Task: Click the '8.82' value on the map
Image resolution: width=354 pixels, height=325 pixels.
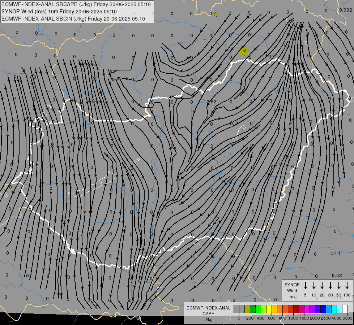Action: [337, 276]
